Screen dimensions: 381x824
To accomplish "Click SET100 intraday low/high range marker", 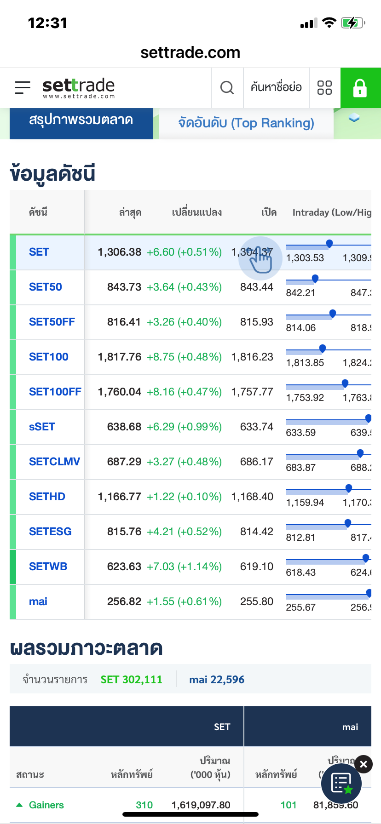I will 323,349.
